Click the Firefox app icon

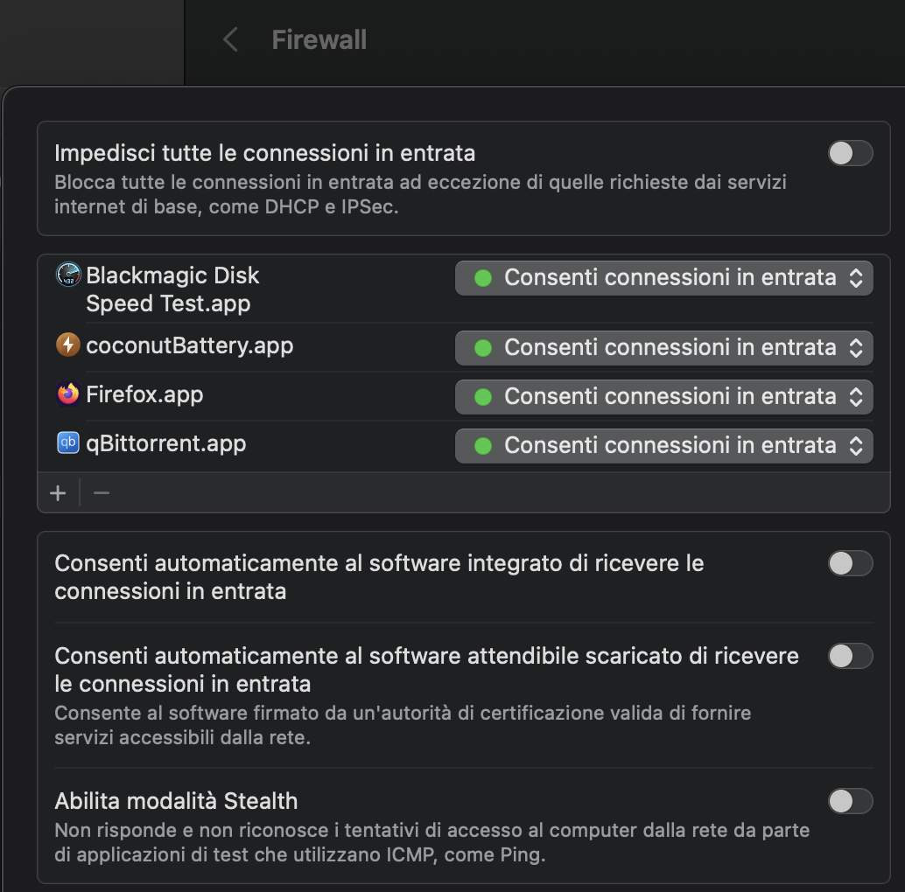click(68, 394)
